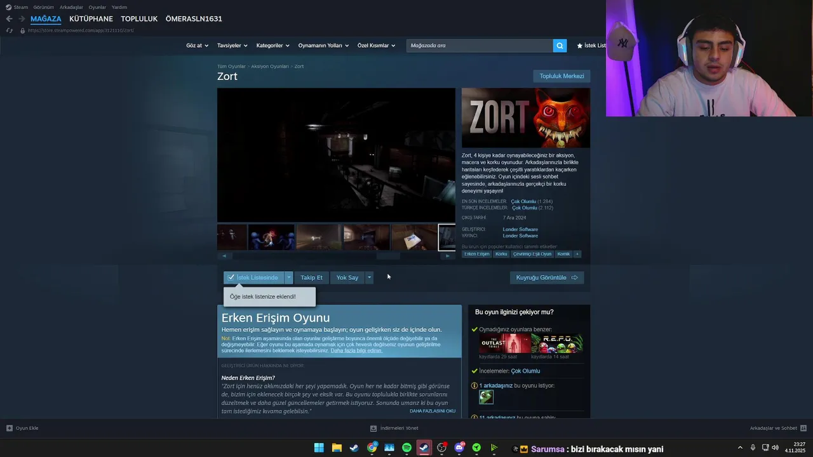Open the İstek Listesi star shortcut
The image size is (813, 457).
click(591, 46)
